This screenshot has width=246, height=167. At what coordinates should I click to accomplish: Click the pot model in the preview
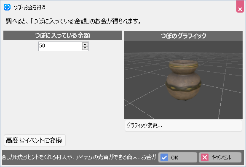click(184, 80)
